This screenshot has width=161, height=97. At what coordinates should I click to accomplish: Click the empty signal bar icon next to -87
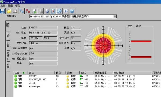81,86
